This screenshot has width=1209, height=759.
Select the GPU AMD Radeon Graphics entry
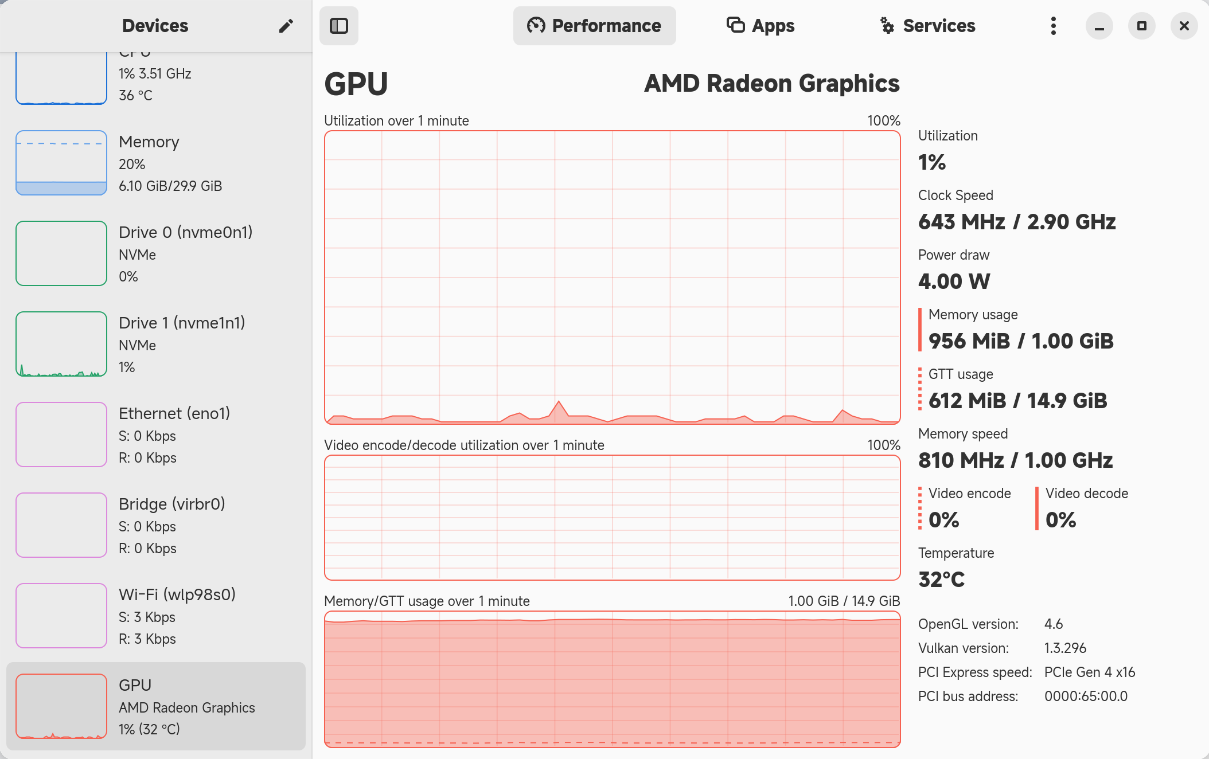[156, 707]
